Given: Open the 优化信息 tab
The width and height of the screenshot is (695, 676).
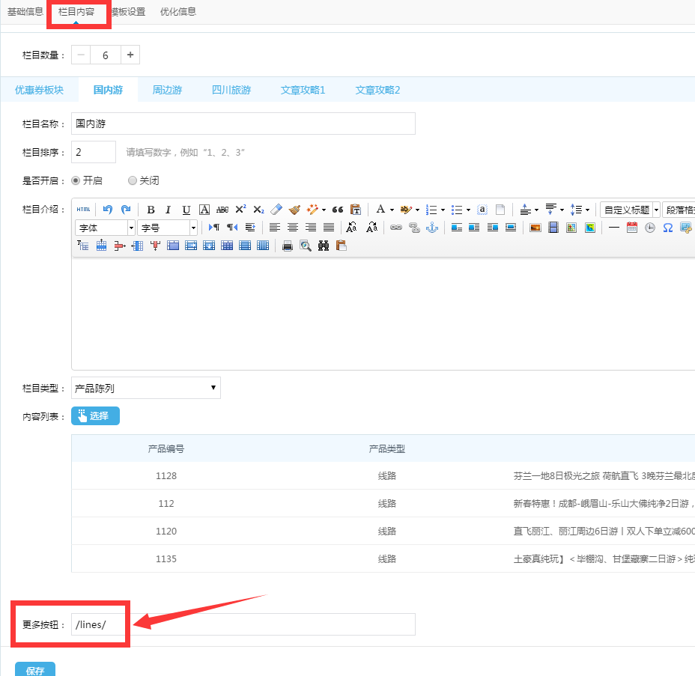Looking at the screenshot, I should pyautogui.click(x=178, y=12).
